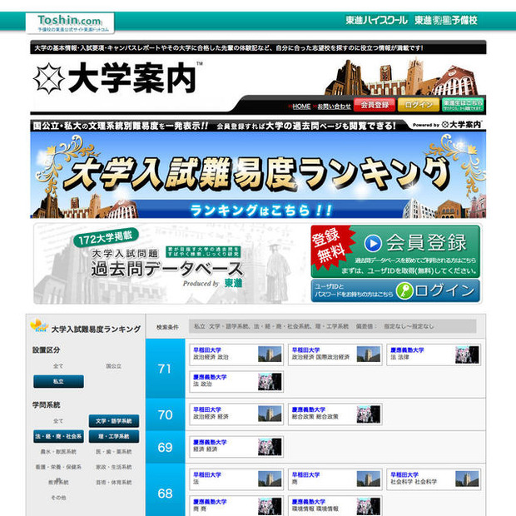Open 早稲田大学 link for 政治経済 経済
516x516 pixels.
point(207,409)
